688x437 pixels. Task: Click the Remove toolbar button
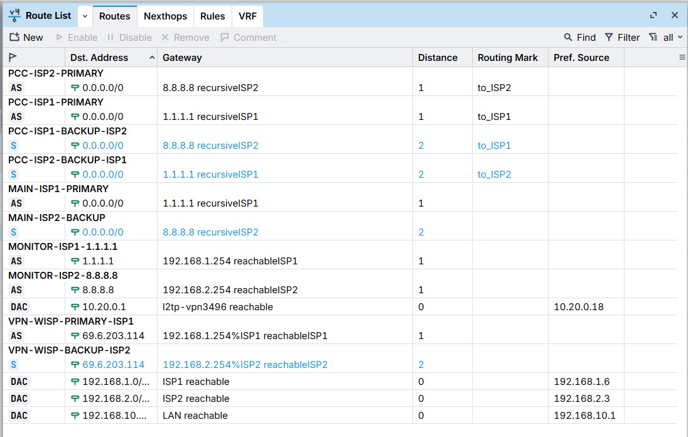click(185, 37)
